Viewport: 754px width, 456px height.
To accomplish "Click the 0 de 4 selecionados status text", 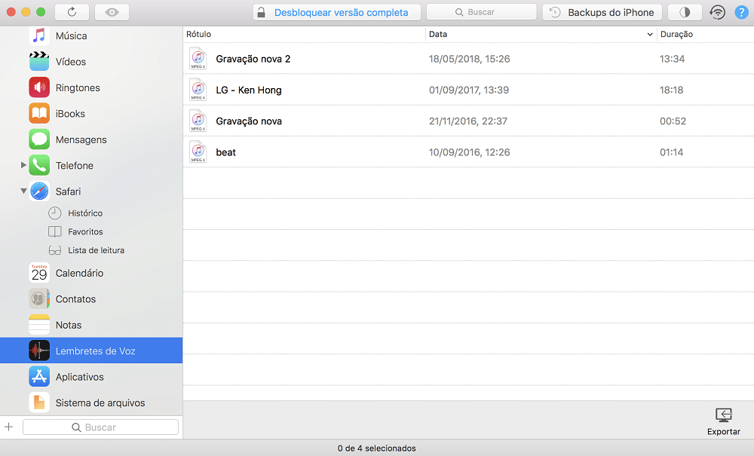I will coord(376,448).
